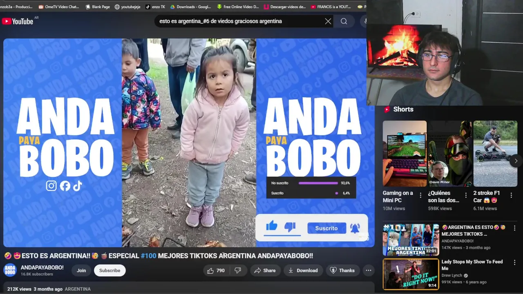Viewport: 523px width, 294px height.
Task: Click the 'ARGENTINA ES ESTO MEJORES TIKTOKS' title
Action: [474, 231]
